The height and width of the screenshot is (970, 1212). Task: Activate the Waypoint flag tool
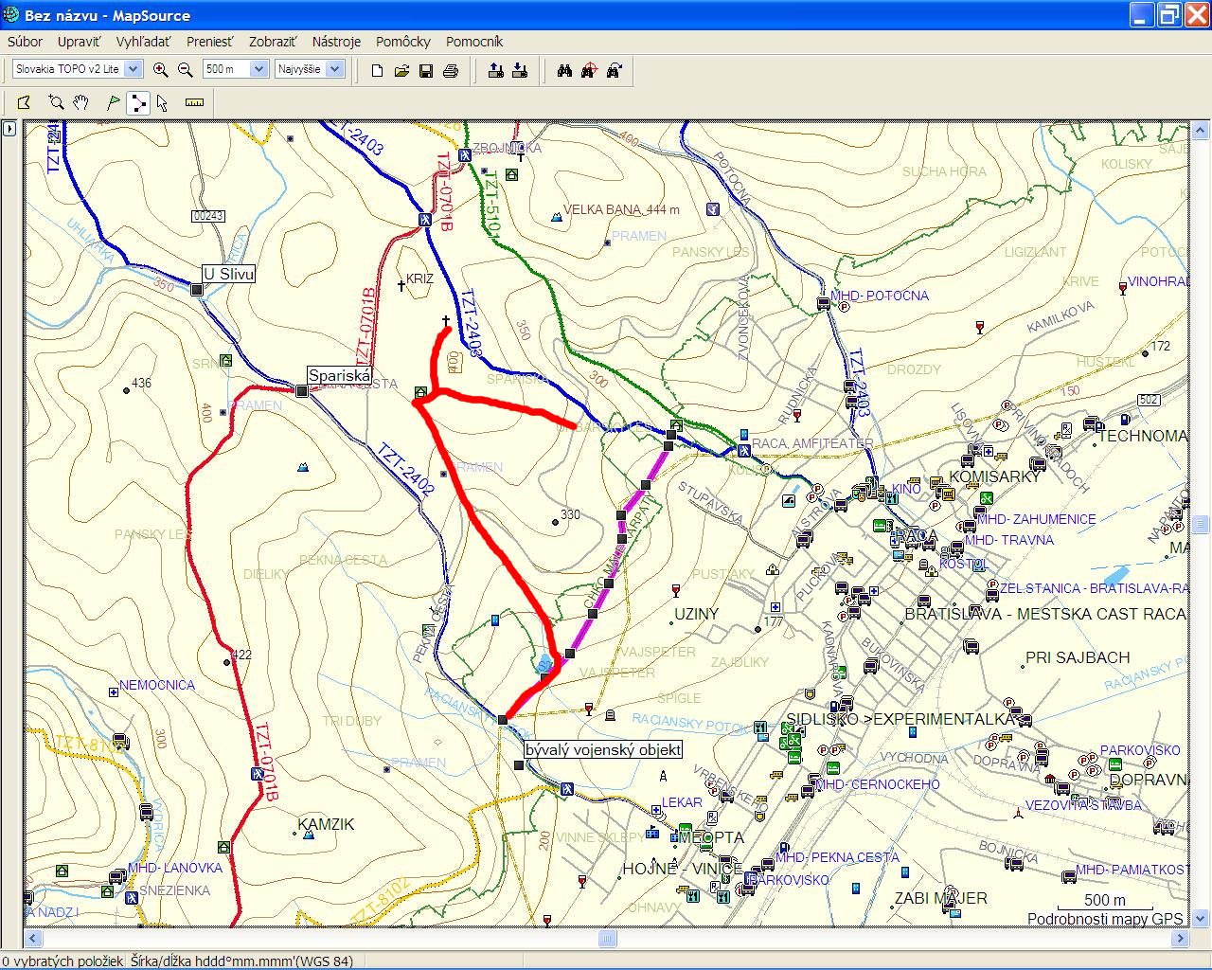tap(114, 103)
